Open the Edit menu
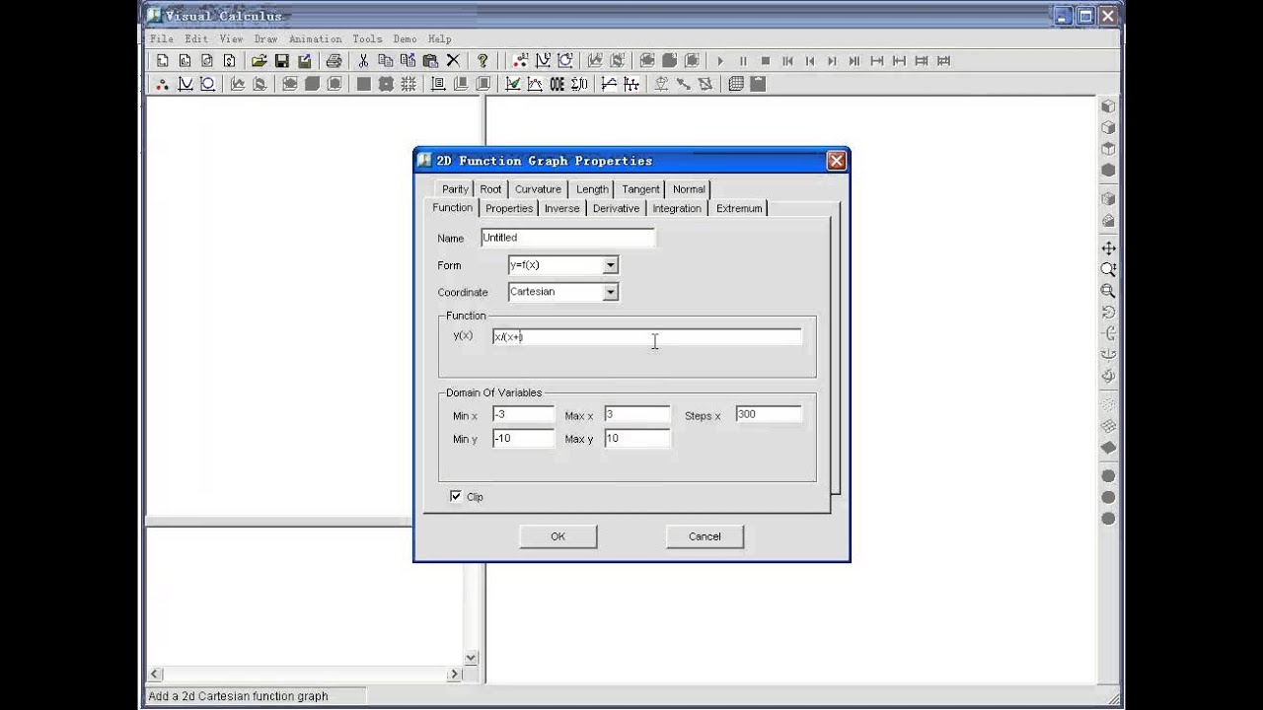 tap(195, 38)
